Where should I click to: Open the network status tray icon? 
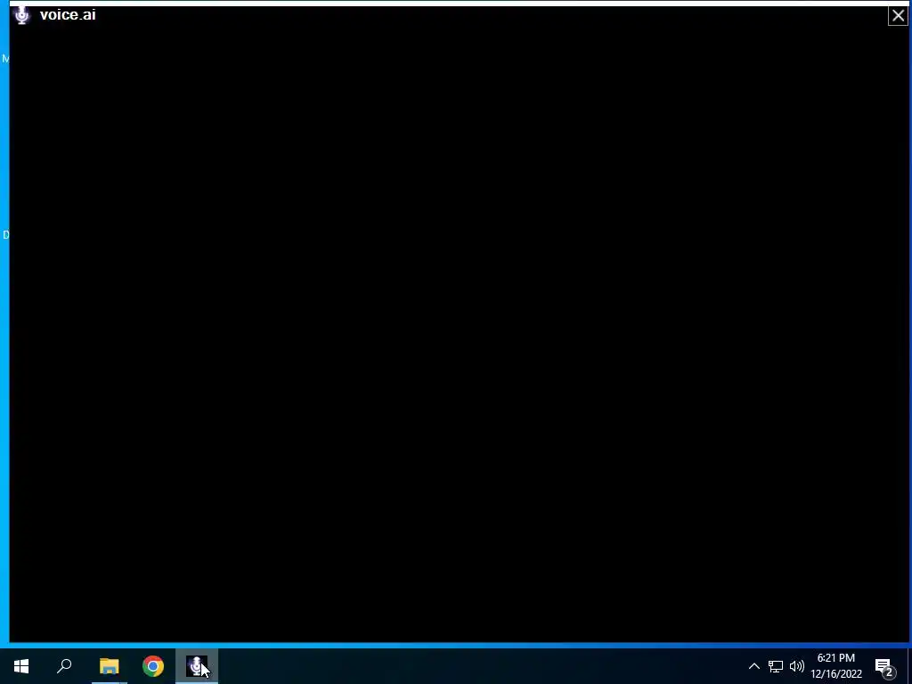(776, 666)
